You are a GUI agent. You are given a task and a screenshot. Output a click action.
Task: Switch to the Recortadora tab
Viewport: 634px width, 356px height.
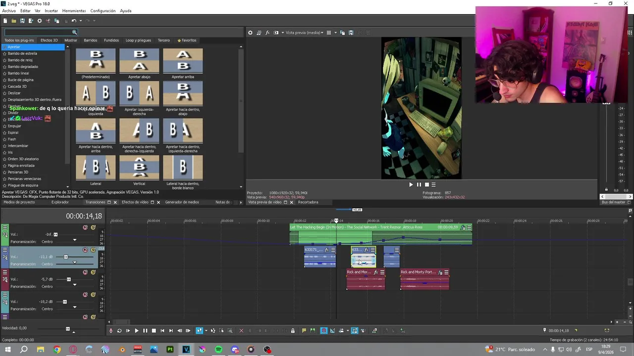click(308, 202)
